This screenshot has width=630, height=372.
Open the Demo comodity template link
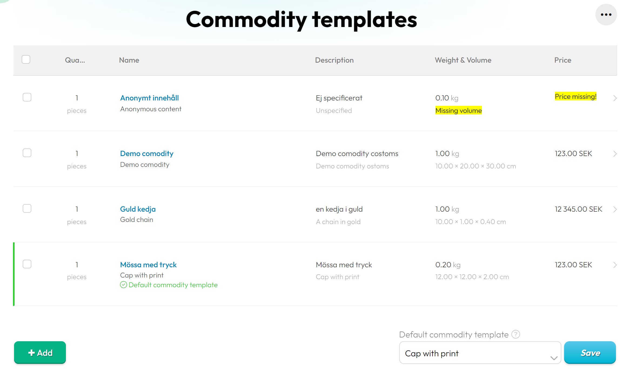tap(147, 154)
